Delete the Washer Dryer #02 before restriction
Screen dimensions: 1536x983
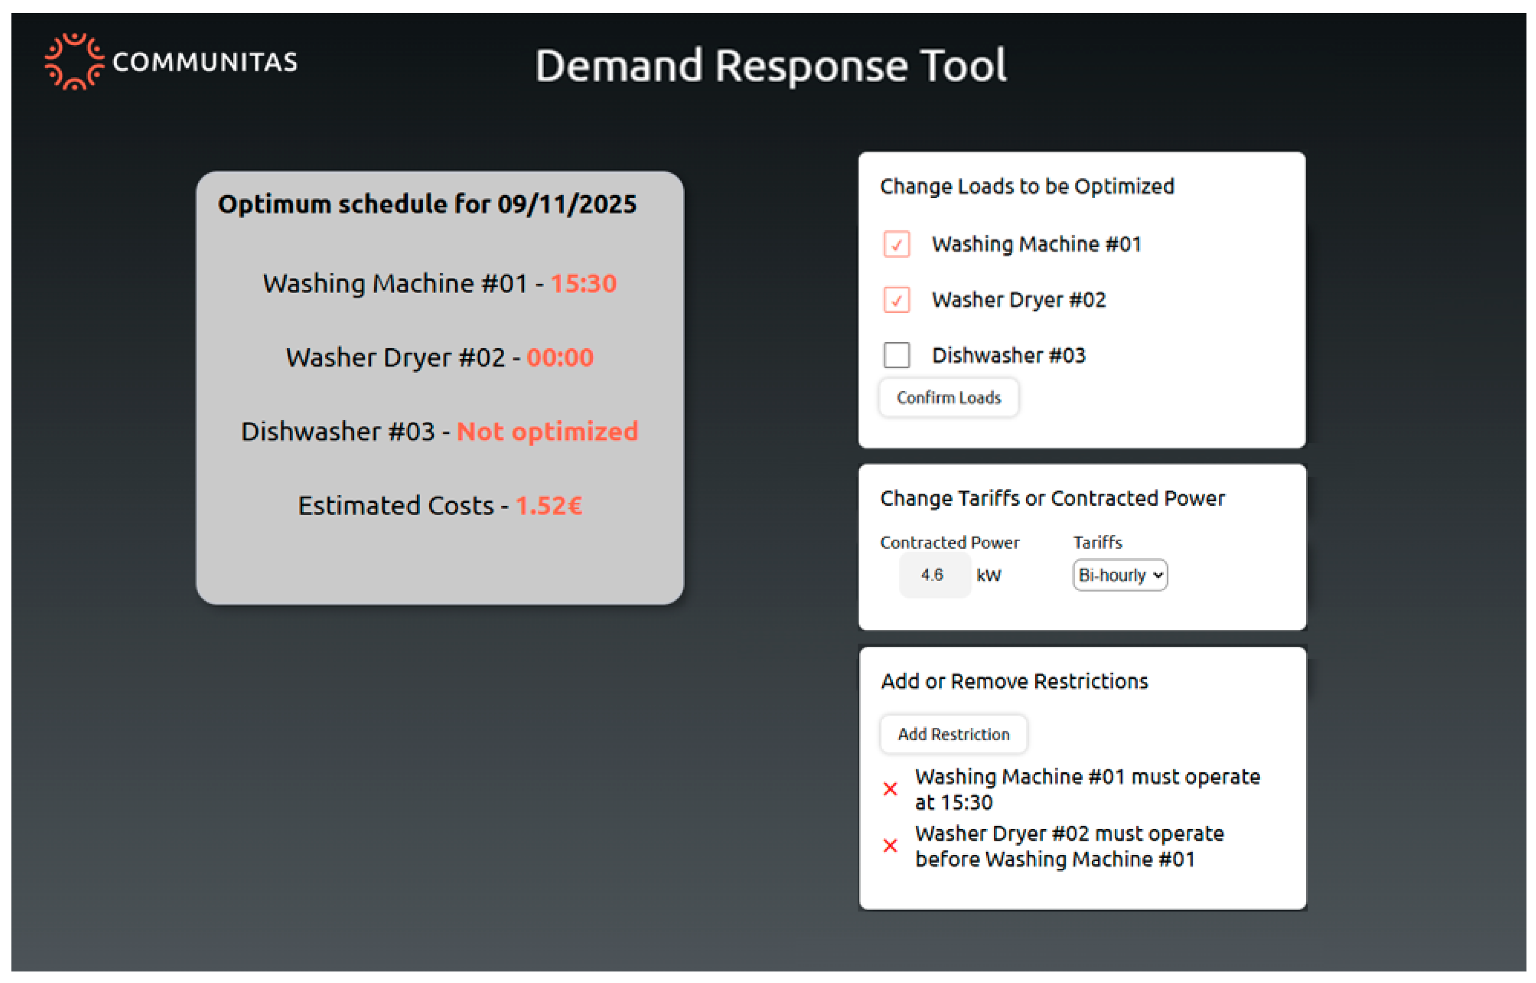pos(890,846)
